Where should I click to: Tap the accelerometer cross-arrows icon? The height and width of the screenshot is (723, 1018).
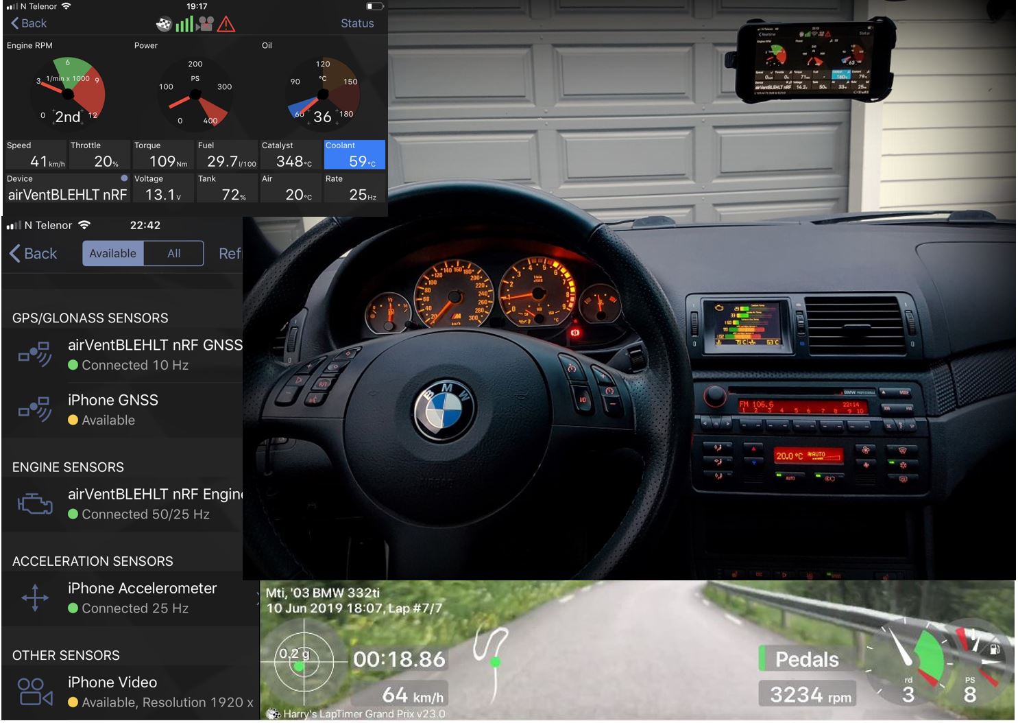[35, 597]
